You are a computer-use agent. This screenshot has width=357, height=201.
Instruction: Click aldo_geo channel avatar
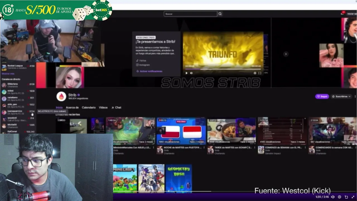(4, 105)
